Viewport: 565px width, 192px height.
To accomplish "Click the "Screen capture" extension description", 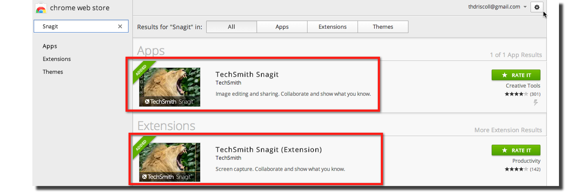I will tap(280, 169).
